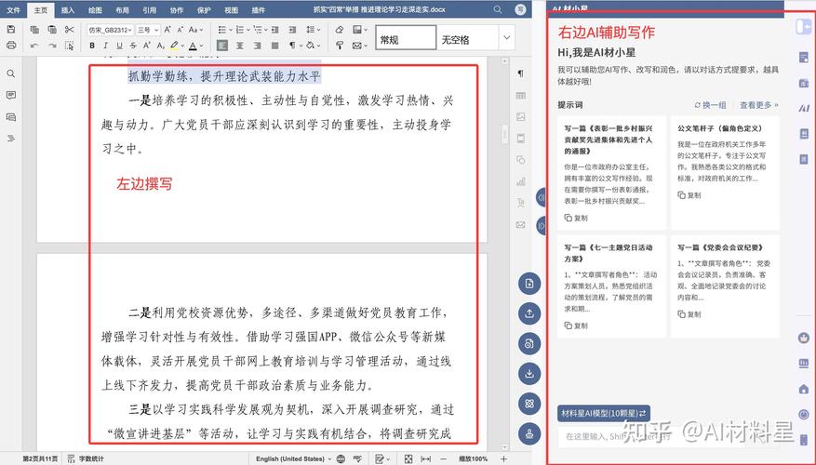Switch to the 插入 tab
Image resolution: width=816 pixels, height=465 pixels.
coord(68,10)
